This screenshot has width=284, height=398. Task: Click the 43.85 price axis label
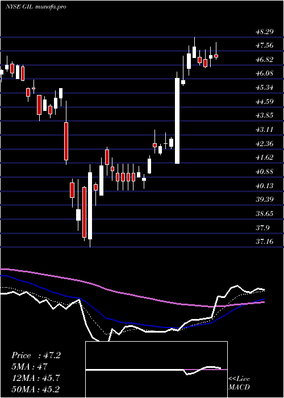click(x=265, y=116)
